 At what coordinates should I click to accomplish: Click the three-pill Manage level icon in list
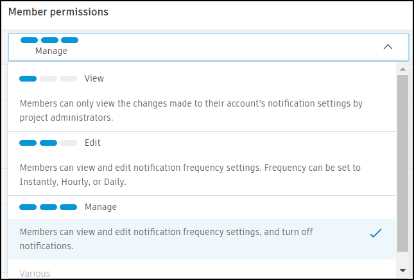point(48,207)
